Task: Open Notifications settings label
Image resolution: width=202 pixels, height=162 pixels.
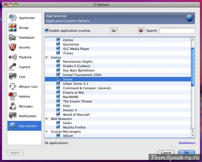Action: 27,116
